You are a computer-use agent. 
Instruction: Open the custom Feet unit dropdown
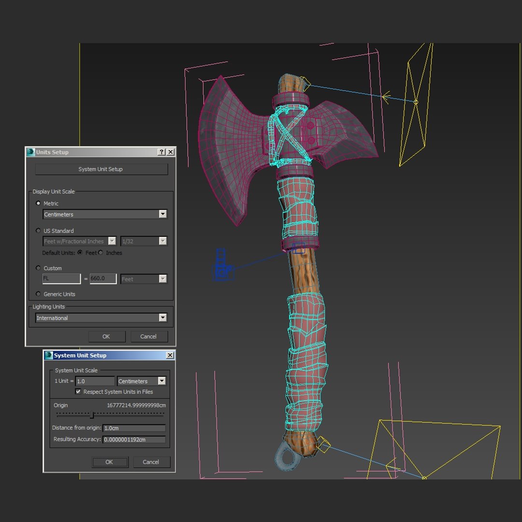pos(144,279)
